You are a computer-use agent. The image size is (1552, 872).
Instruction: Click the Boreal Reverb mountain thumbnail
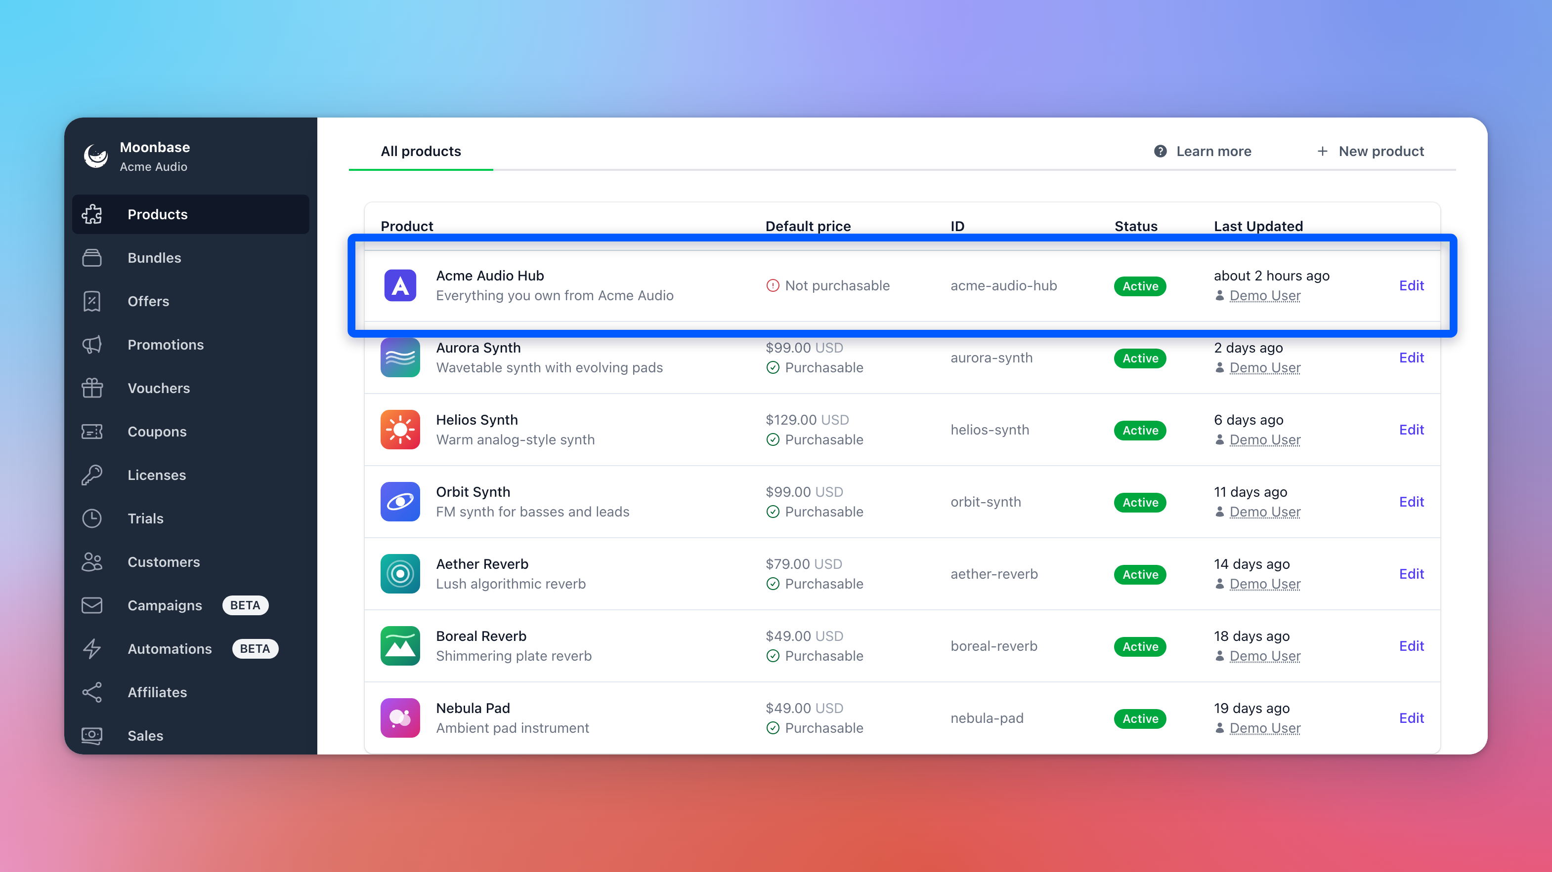pos(400,646)
